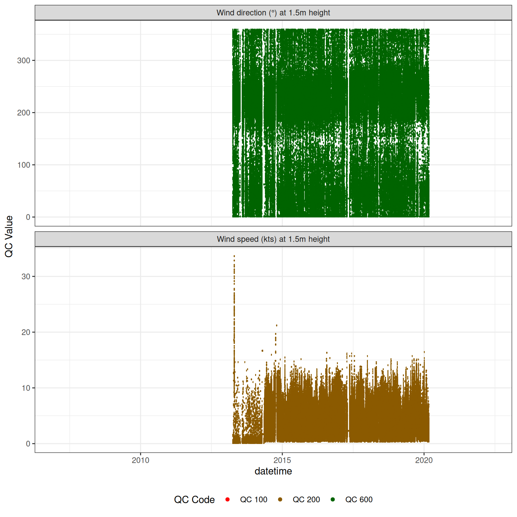
Task: Click the 2020 x-axis tick label
Action: tap(424, 460)
